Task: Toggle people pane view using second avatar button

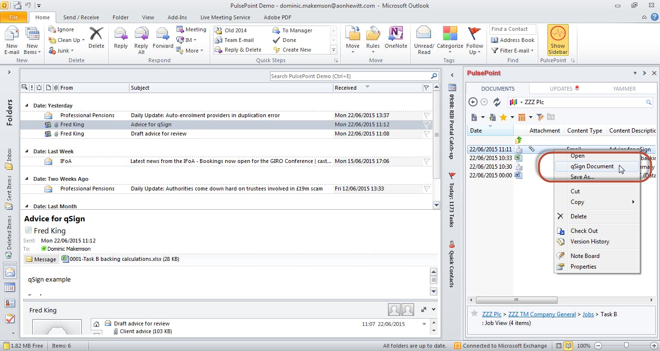Action: tap(408, 310)
